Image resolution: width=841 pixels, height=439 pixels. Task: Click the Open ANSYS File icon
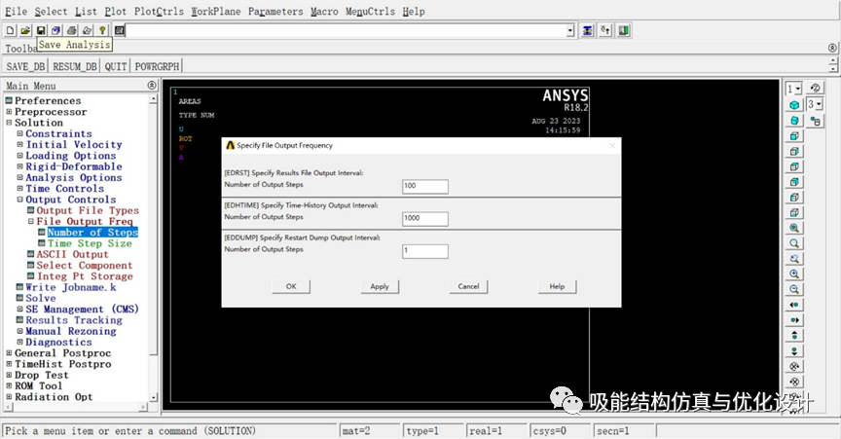25,30
